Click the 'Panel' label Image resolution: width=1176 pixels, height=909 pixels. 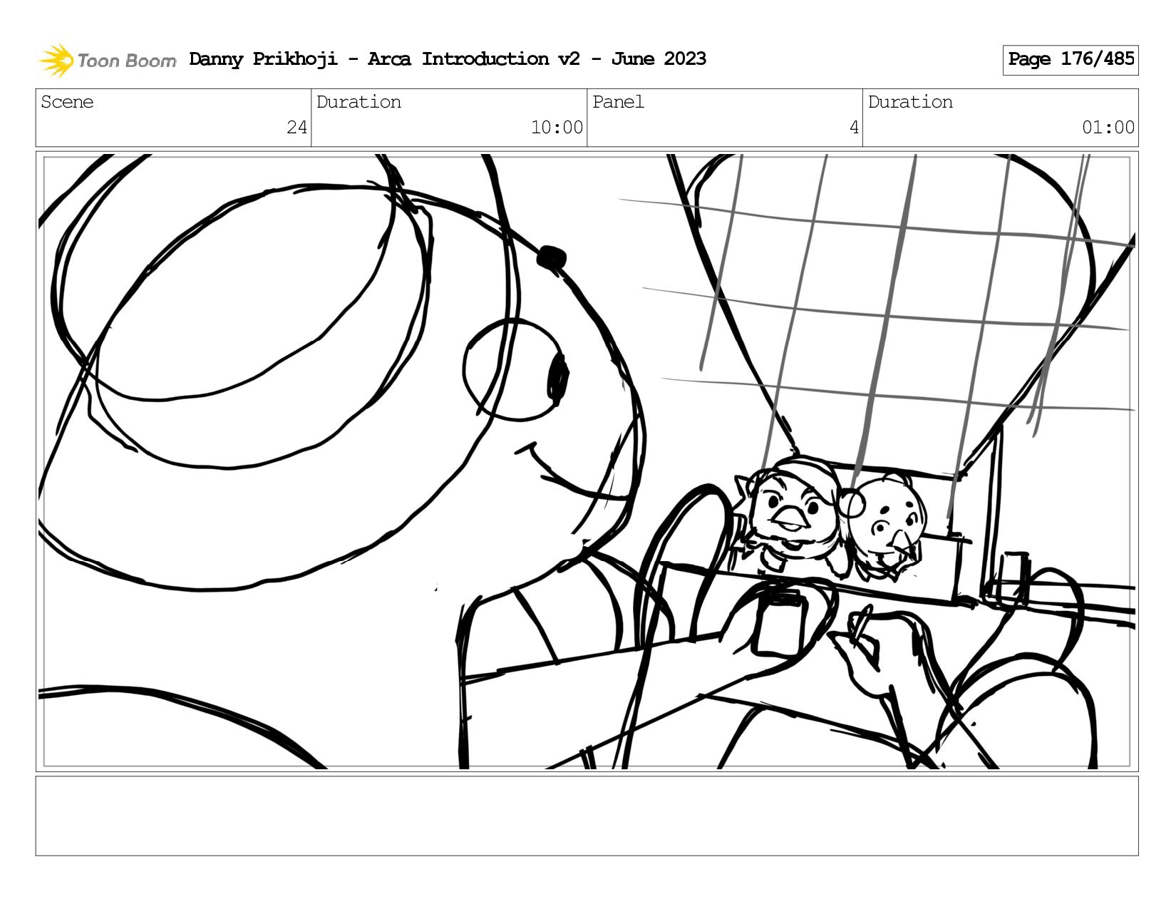tap(618, 102)
